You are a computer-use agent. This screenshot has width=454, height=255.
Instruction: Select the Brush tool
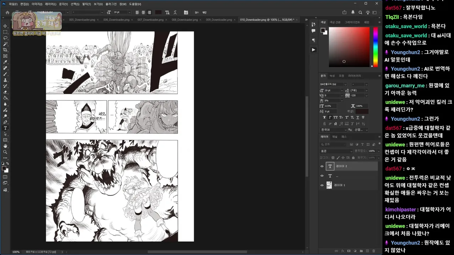point(5,74)
